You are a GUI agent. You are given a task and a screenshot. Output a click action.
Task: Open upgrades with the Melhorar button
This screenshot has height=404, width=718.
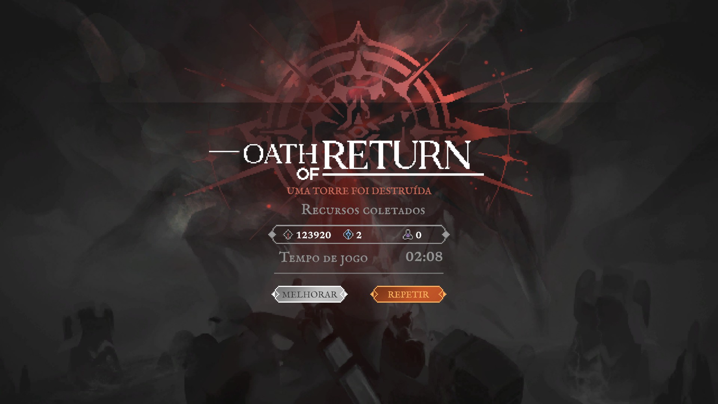[x=309, y=294]
